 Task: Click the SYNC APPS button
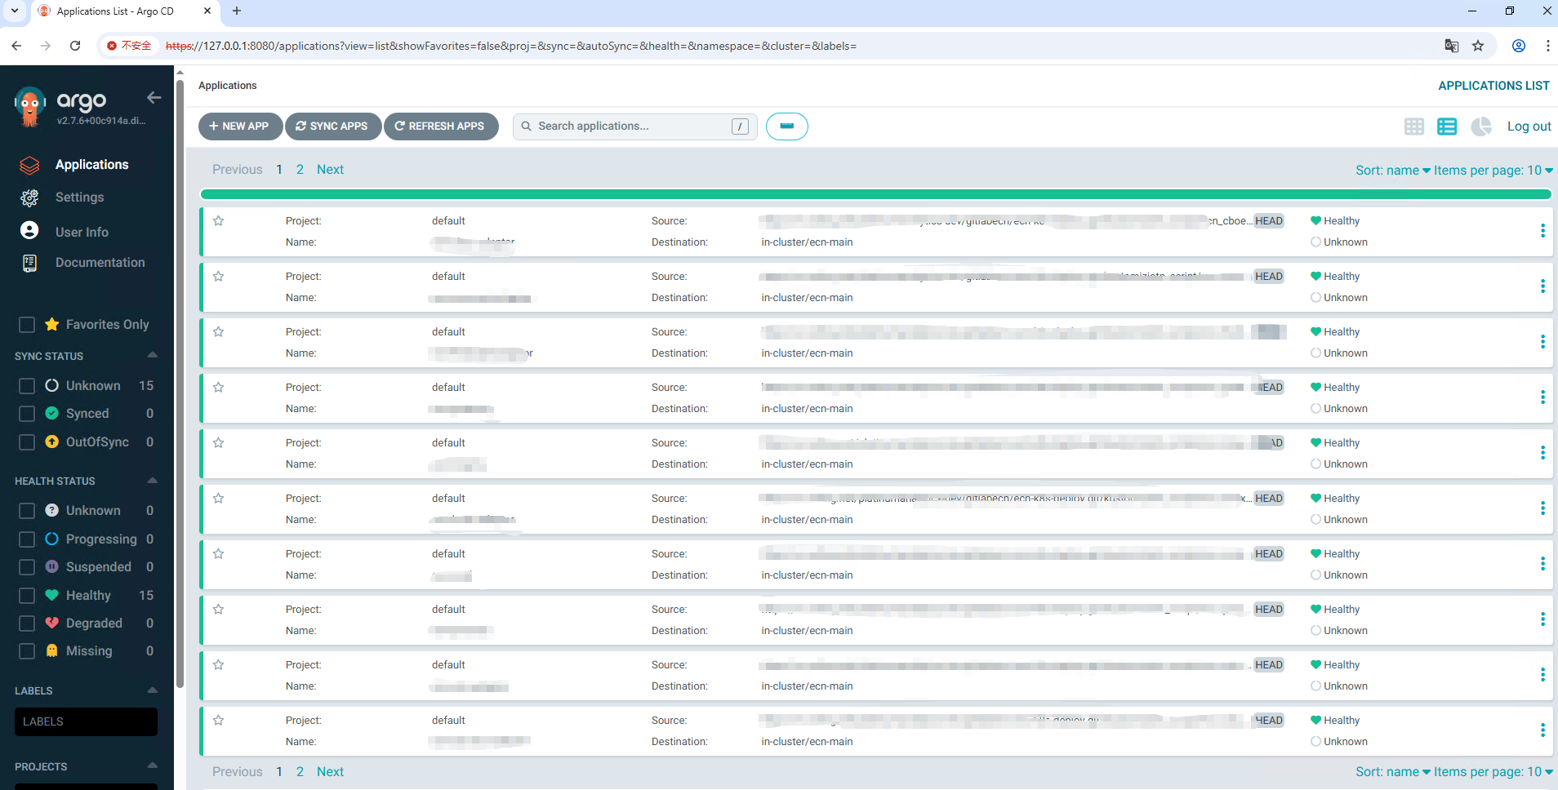(x=333, y=126)
